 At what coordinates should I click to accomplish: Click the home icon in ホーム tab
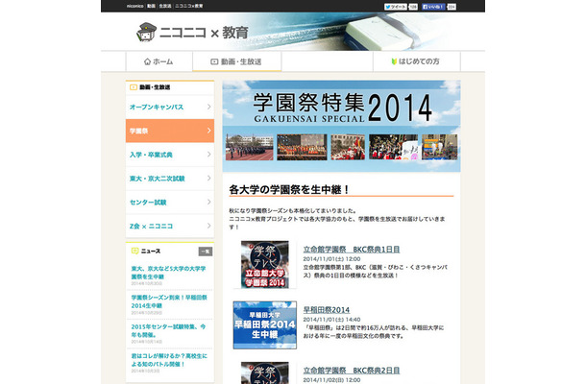147,61
